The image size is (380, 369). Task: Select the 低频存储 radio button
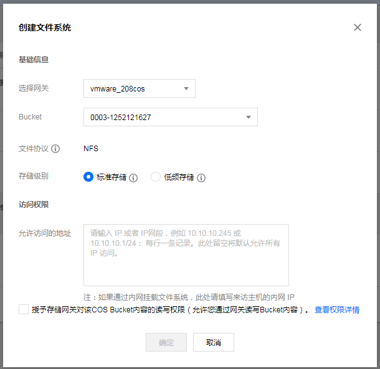(156, 177)
